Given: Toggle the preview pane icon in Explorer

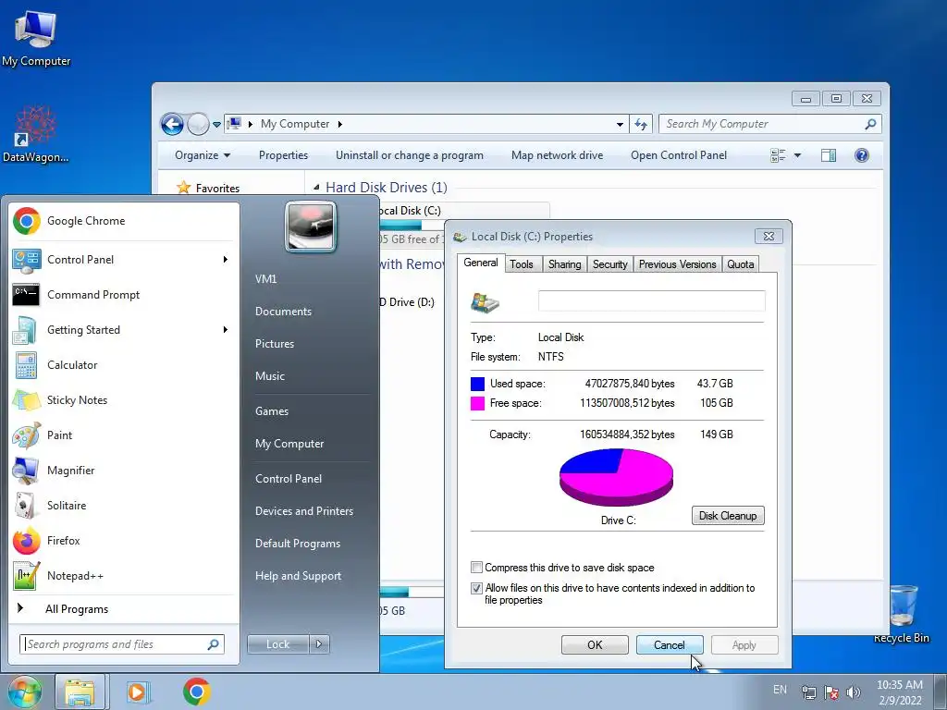Looking at the screenshot, I should [829, 155].
